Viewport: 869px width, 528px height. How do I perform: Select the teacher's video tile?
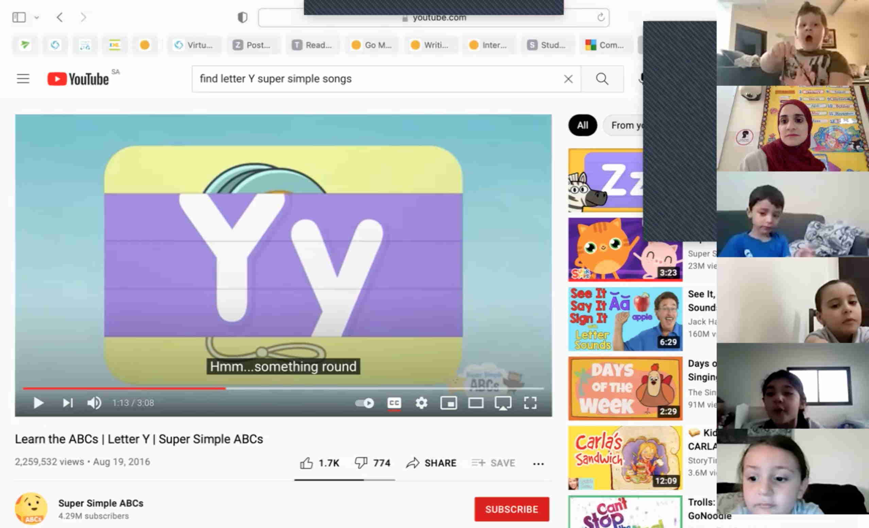tap(793, 129)
